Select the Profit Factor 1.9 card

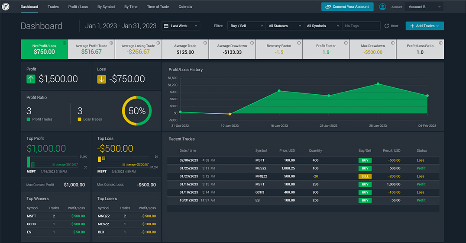(326, 49)
